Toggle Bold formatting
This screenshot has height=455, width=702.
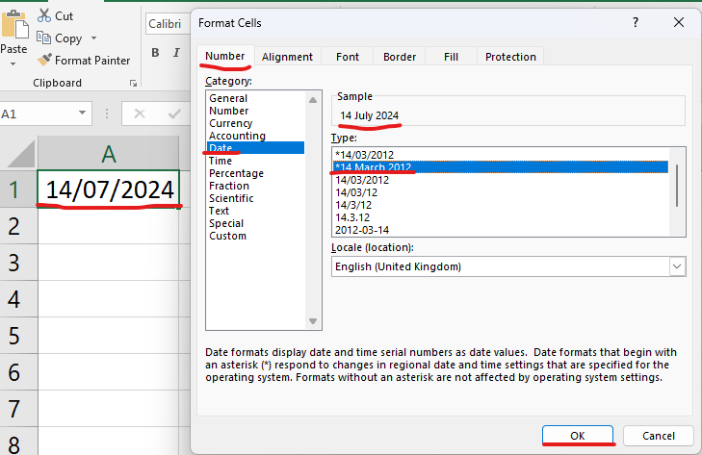155,53
